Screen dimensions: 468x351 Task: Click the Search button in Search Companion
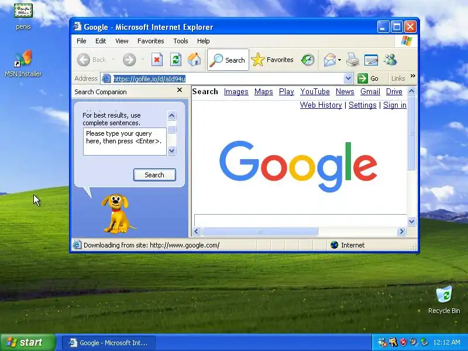pyautogui.click(x=154, y=175)
